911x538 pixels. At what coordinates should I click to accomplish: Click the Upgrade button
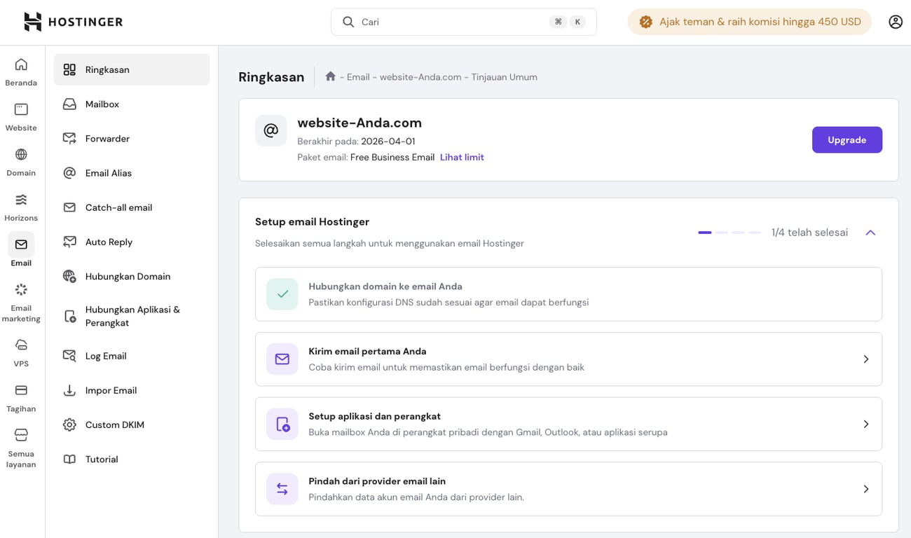(847, 140)
